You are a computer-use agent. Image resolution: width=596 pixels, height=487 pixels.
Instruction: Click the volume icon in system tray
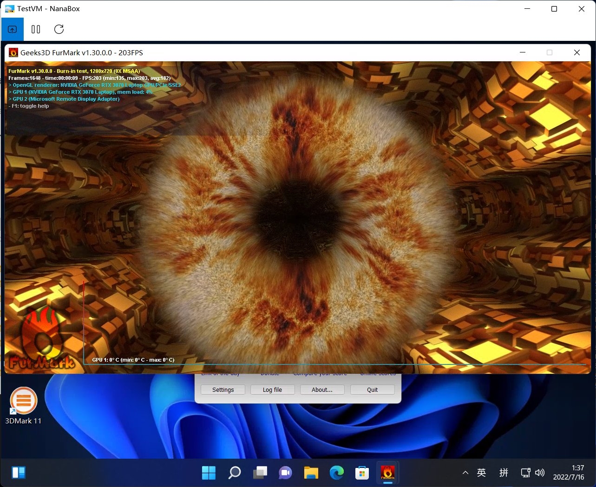(x=539, y=473)
